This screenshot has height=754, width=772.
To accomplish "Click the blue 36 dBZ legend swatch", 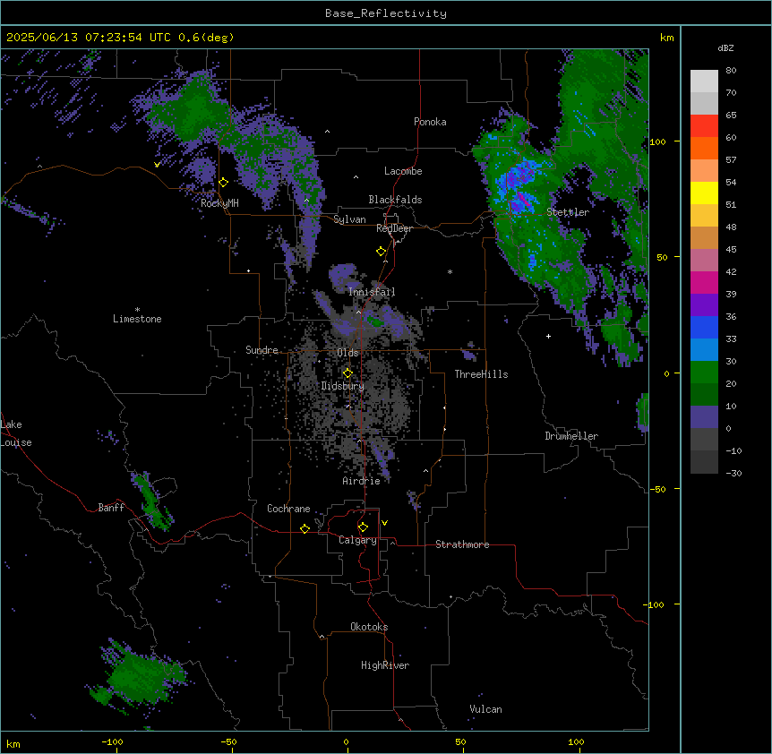I will pyautogui.click(x=704, y=327).
